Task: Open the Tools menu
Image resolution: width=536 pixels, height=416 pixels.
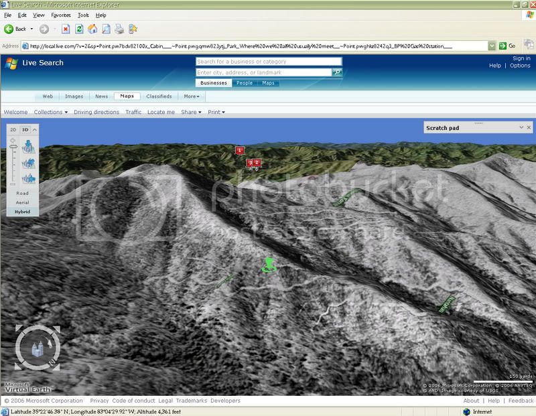Action: (83, 15)
